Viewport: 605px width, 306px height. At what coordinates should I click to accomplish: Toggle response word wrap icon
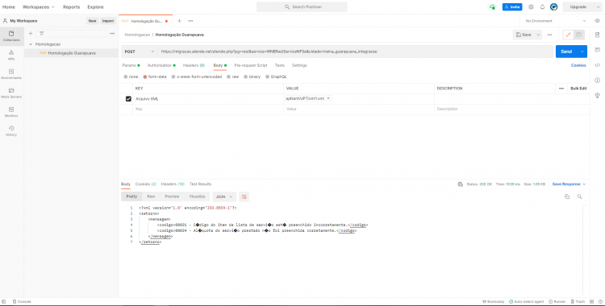click(x=244, y=196)
